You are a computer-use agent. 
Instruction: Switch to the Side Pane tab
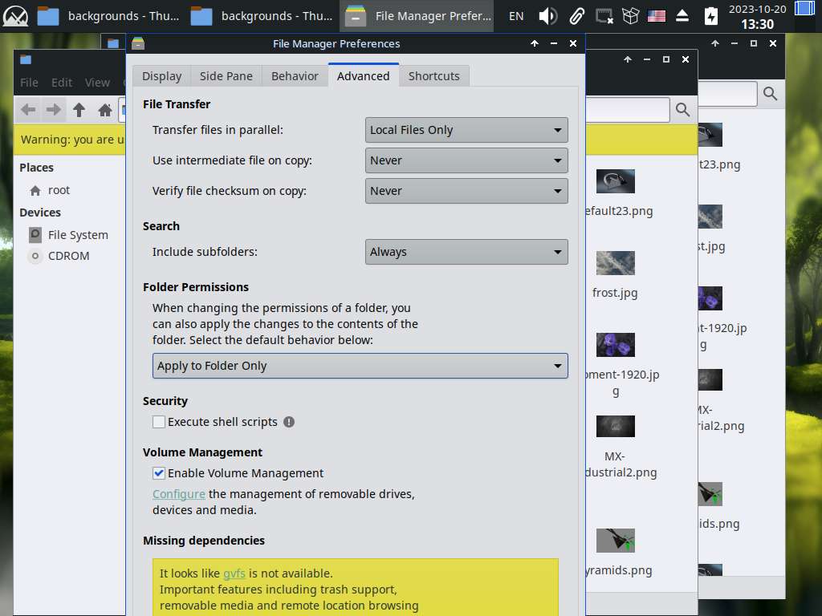tap(226, 76)
